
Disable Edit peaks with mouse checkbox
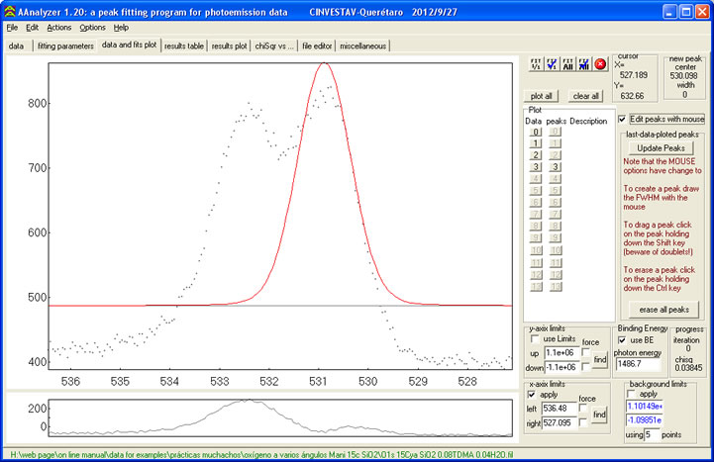622,119
